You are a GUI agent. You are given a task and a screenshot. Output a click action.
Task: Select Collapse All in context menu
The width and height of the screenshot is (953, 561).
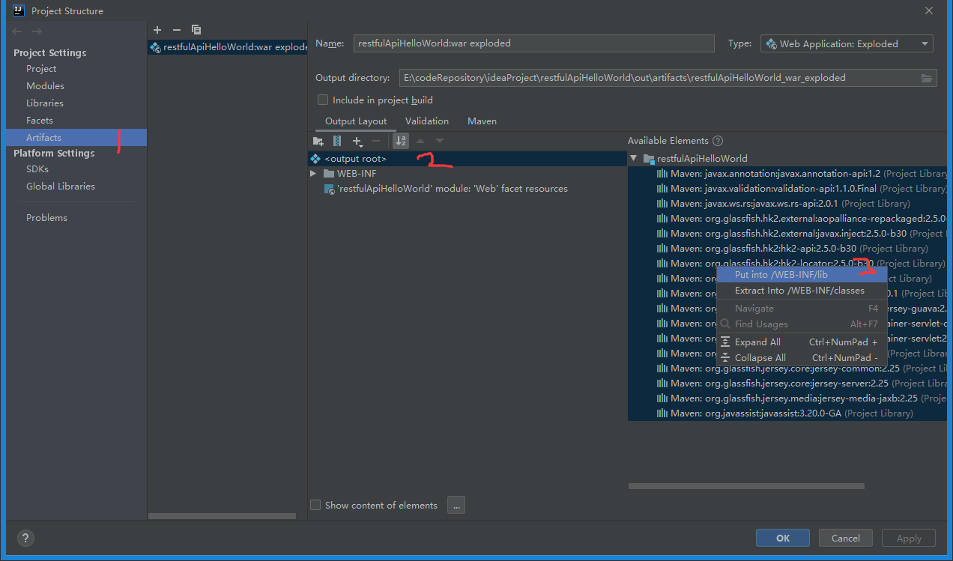[802, 358]
